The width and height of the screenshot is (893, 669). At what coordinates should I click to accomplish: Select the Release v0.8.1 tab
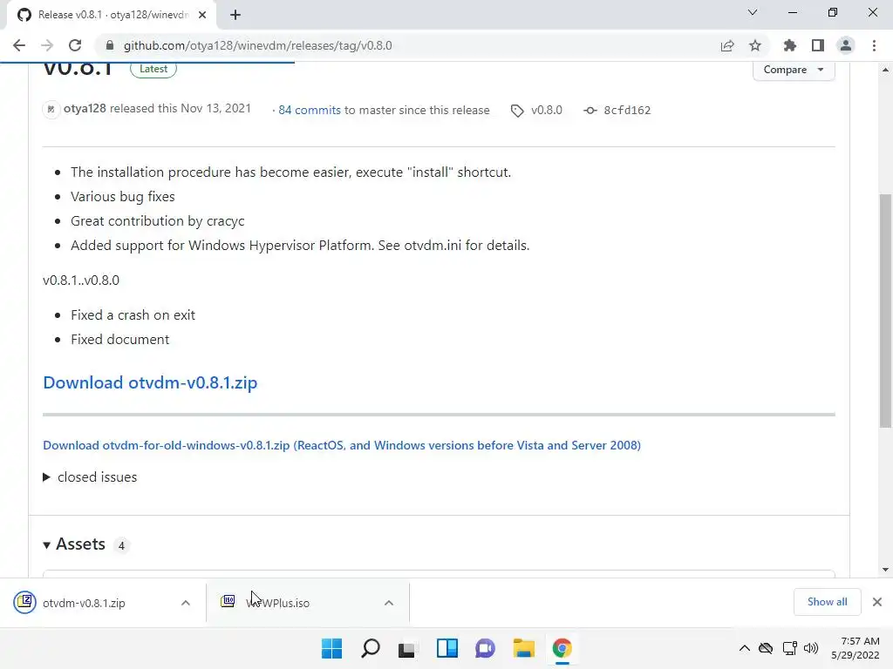[112, 15]
